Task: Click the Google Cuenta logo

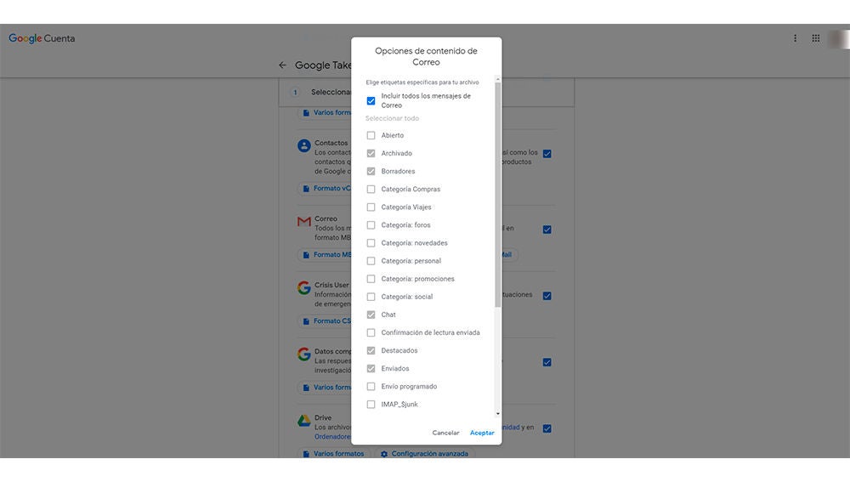Action: [42, 38]
